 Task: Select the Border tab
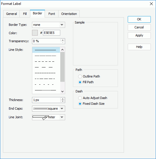pos(37,13)
